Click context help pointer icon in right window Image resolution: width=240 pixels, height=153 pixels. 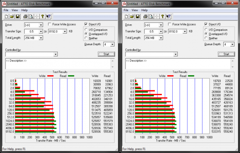(x=168, y=17)
